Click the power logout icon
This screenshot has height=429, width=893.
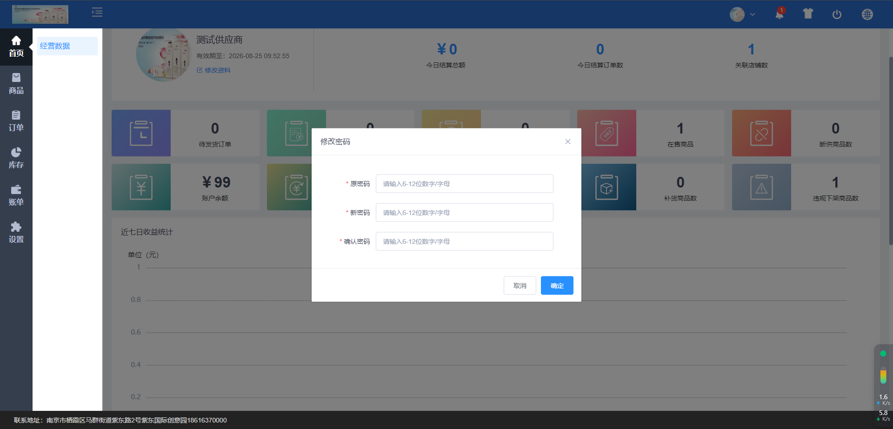click(x=837, y=14)
